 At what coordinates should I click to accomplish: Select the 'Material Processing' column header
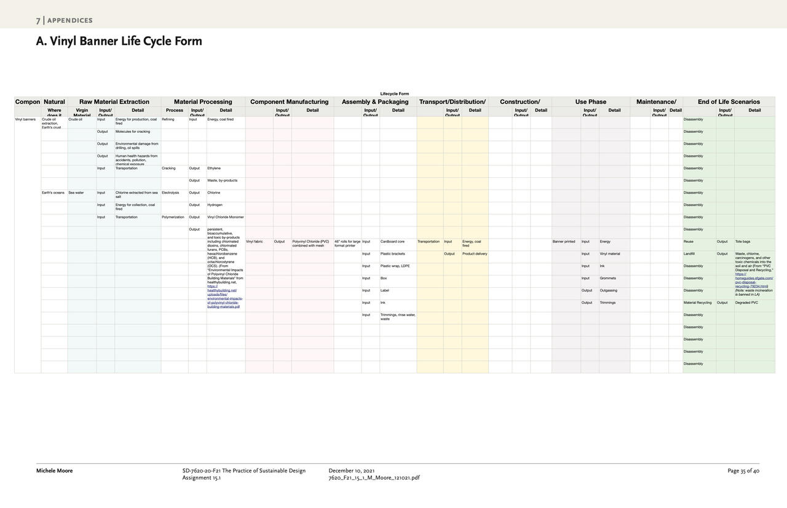203,102
